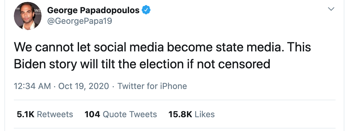Image resolution: width=345 pixels, height=131 pixels.
Task: Open the Twitter for iPhone source link
Action: click(152, 86)
